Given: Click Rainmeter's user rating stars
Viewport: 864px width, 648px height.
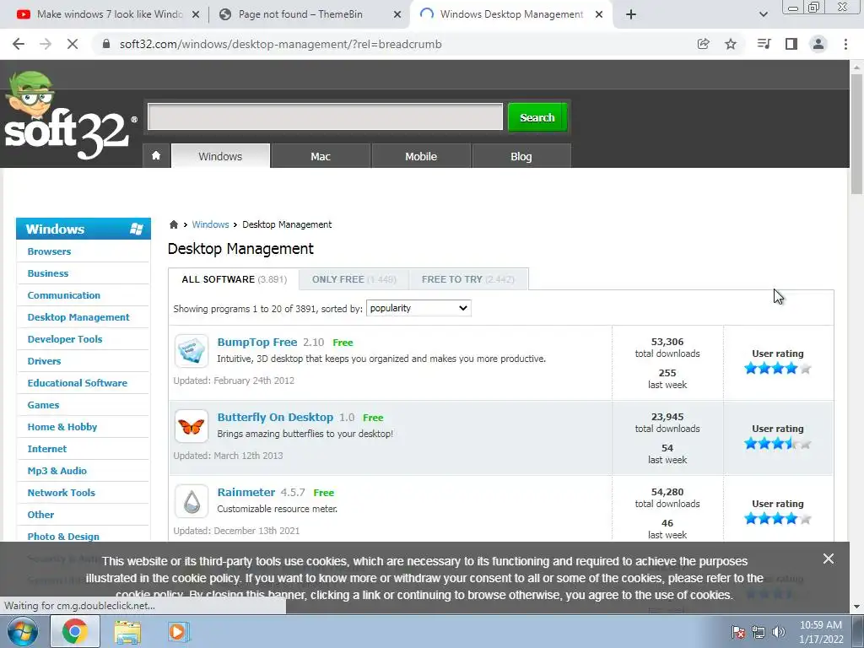Looking at the screenshot, I should point(777,518).
